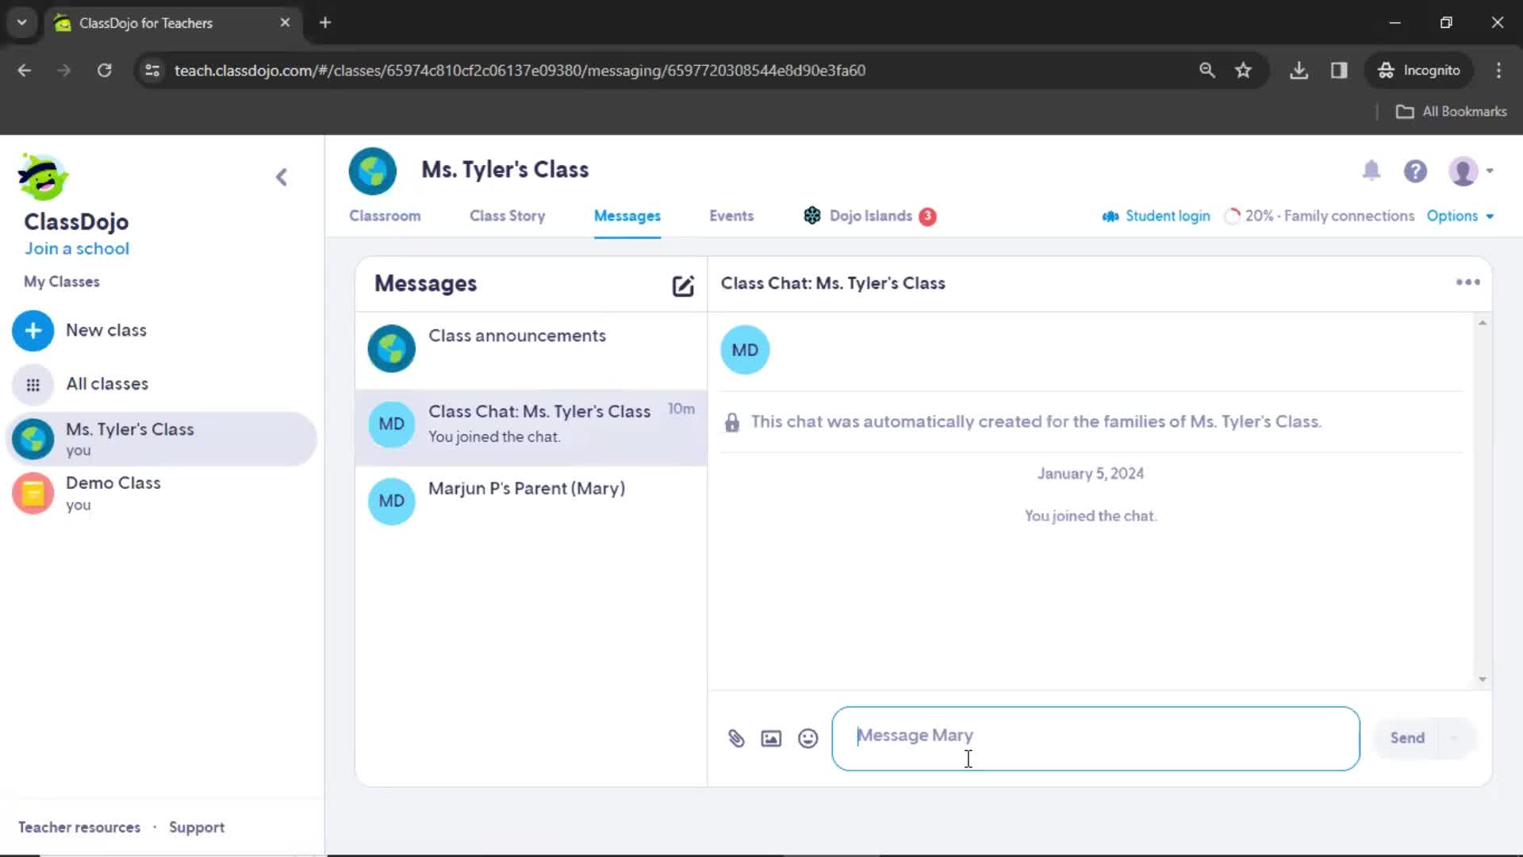The height and width of the screenshot is (857, 1523).
Task: Go back to the previous page
Action: point(25,71)
